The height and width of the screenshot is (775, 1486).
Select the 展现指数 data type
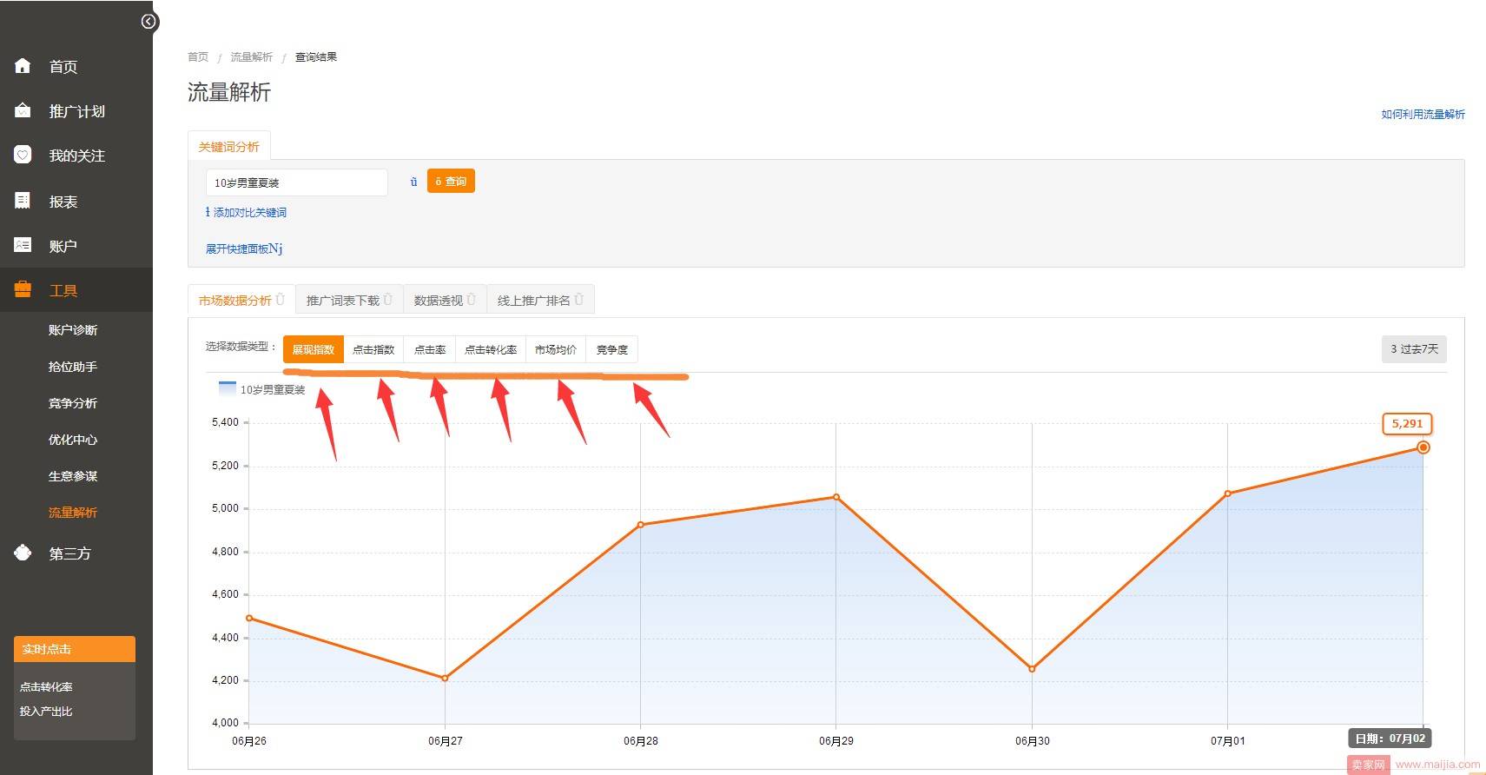click(x=314, y=349)
